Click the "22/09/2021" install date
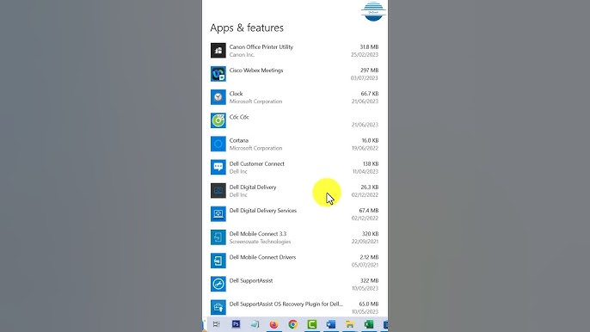Viewport: 590px width, 332px height. coord(365,242)
